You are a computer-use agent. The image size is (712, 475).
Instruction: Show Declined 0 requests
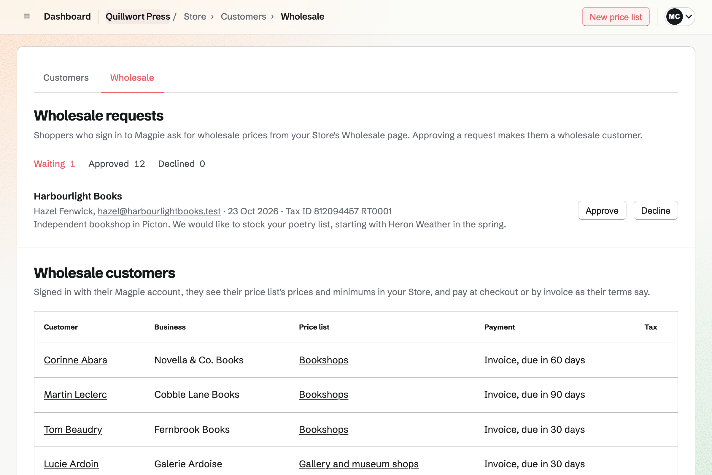tap(181, 164)
